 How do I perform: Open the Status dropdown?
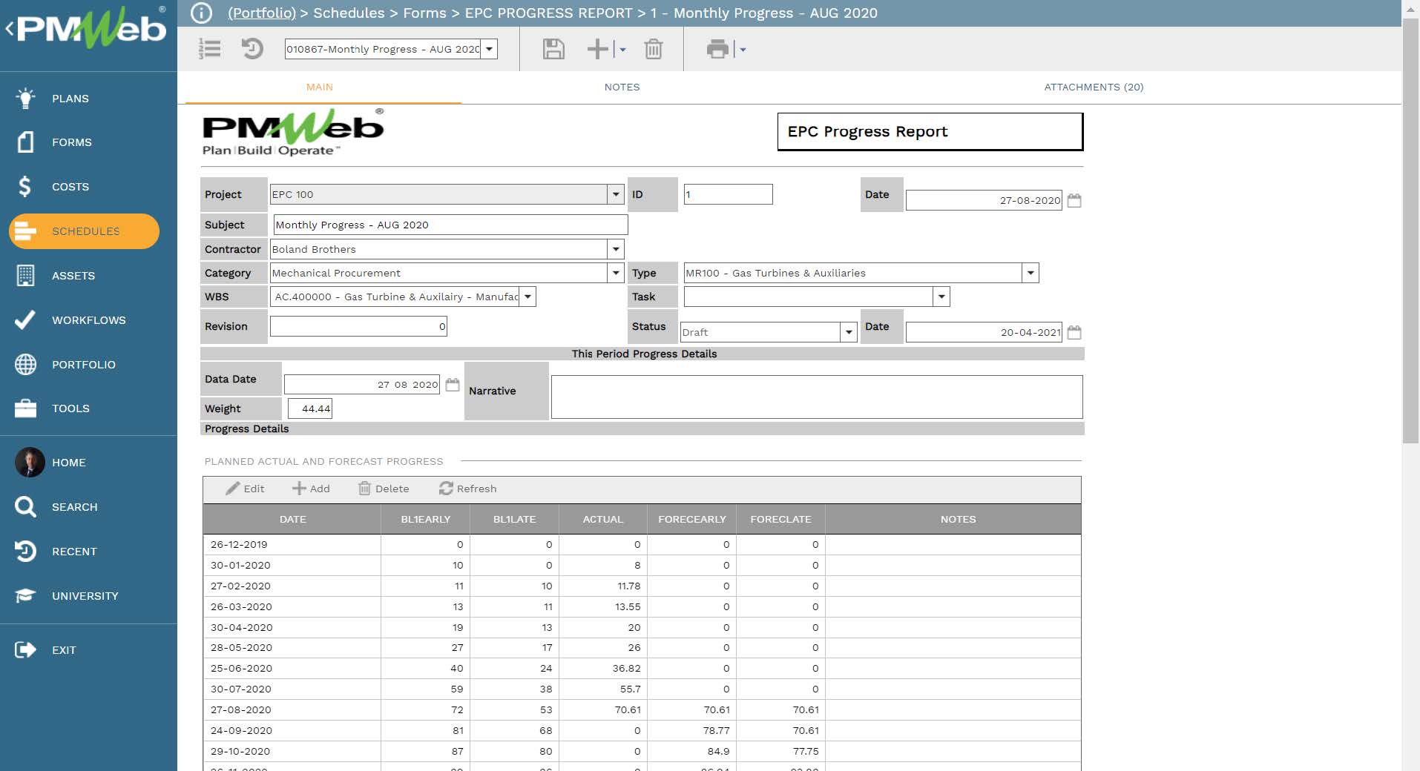pyautogui.click(x=849, y=332)
